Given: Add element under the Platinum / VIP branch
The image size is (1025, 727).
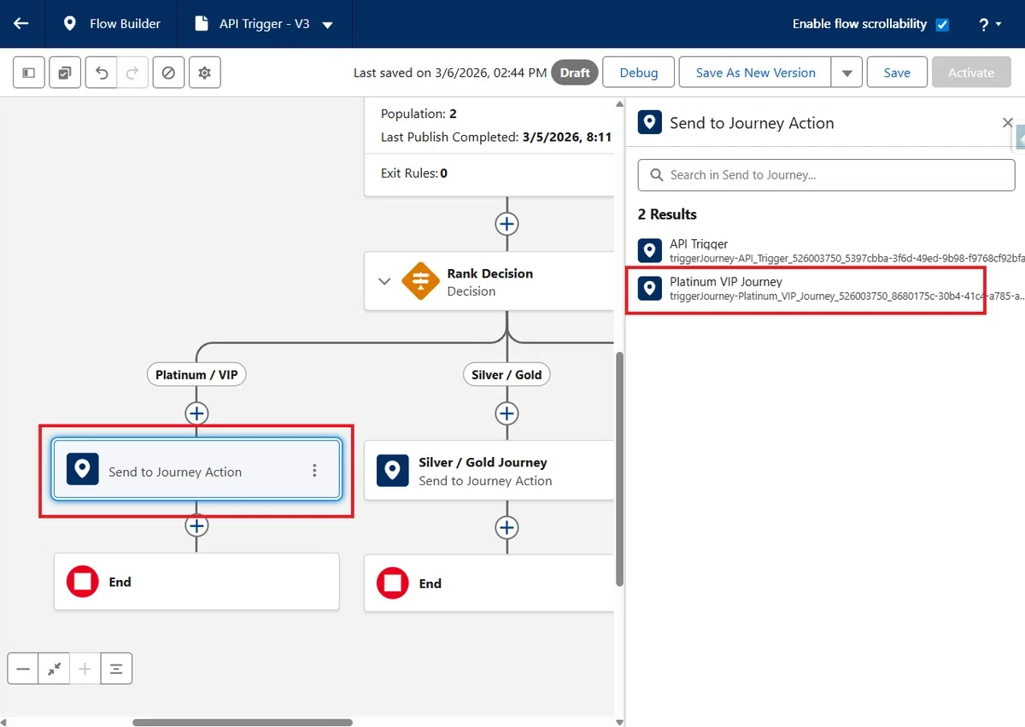Looking at the screenshot, I should click(x=196, y=413).
